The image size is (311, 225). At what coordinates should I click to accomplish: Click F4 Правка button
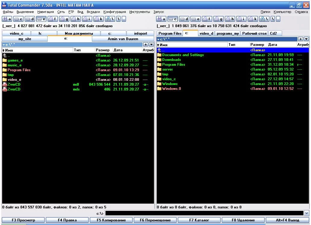[67, 220]
